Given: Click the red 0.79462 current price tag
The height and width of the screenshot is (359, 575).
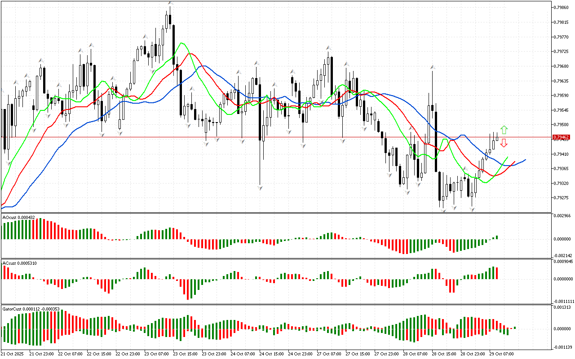Looking at the screenshot, I should tap(562, 137).
